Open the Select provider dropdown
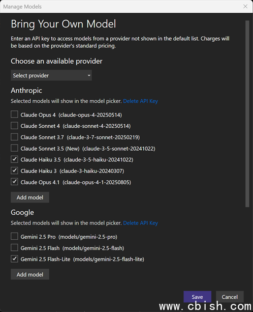Image resolution: width=253 pixels, height=312 pixels. tap(51, 75)
